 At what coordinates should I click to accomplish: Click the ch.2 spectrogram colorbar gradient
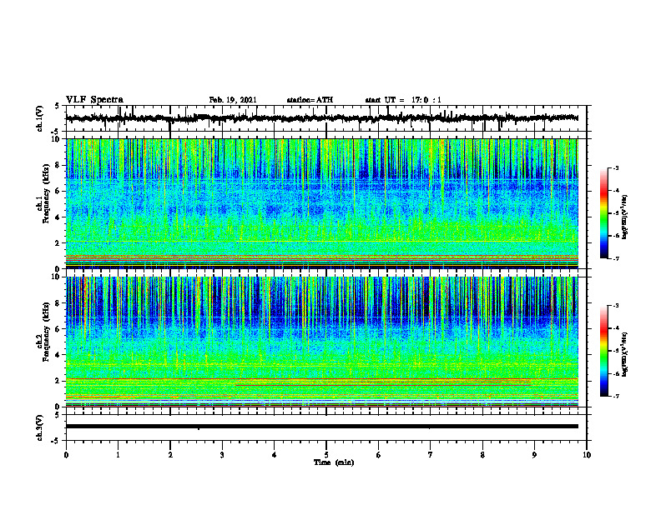[x=603, y=351]
